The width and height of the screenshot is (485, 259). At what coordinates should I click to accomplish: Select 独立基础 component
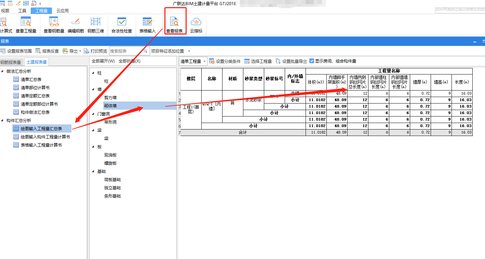[x=112, y=188]
